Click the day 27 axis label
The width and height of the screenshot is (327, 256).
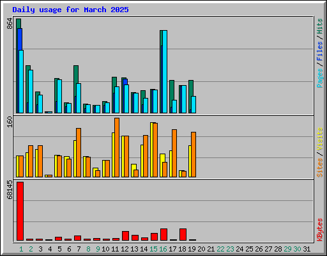click(x=268, y=249)
